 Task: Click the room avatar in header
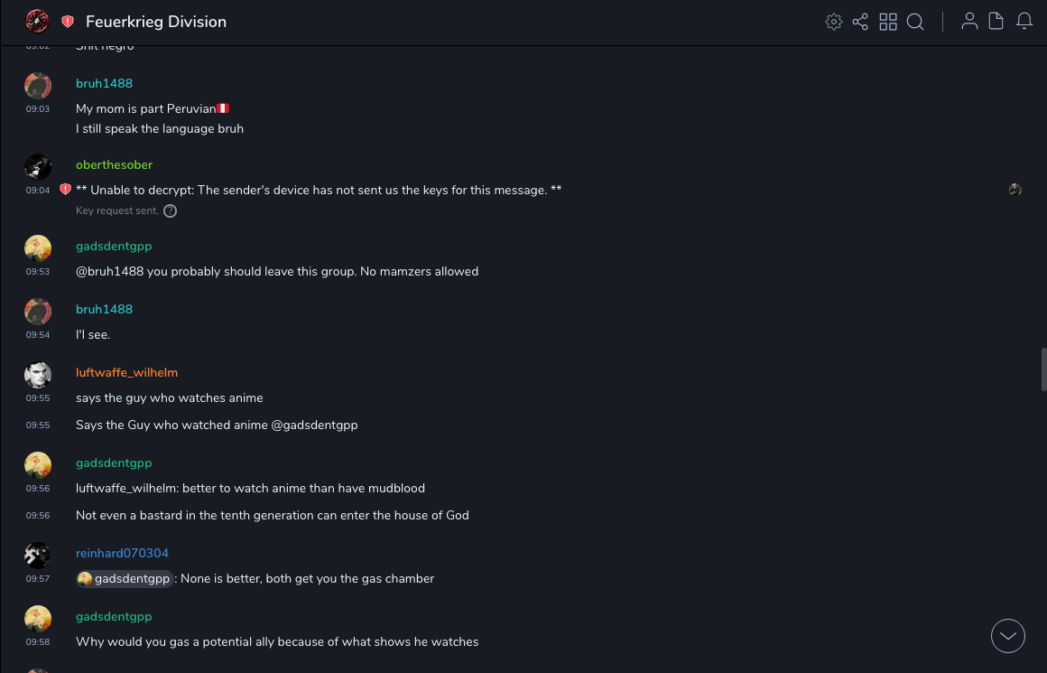[37, 21]
